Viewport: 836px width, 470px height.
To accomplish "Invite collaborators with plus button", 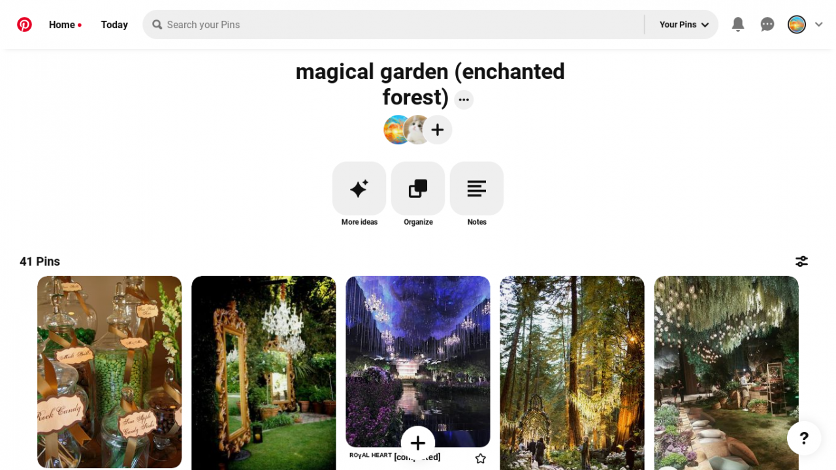I will point(438,130).
